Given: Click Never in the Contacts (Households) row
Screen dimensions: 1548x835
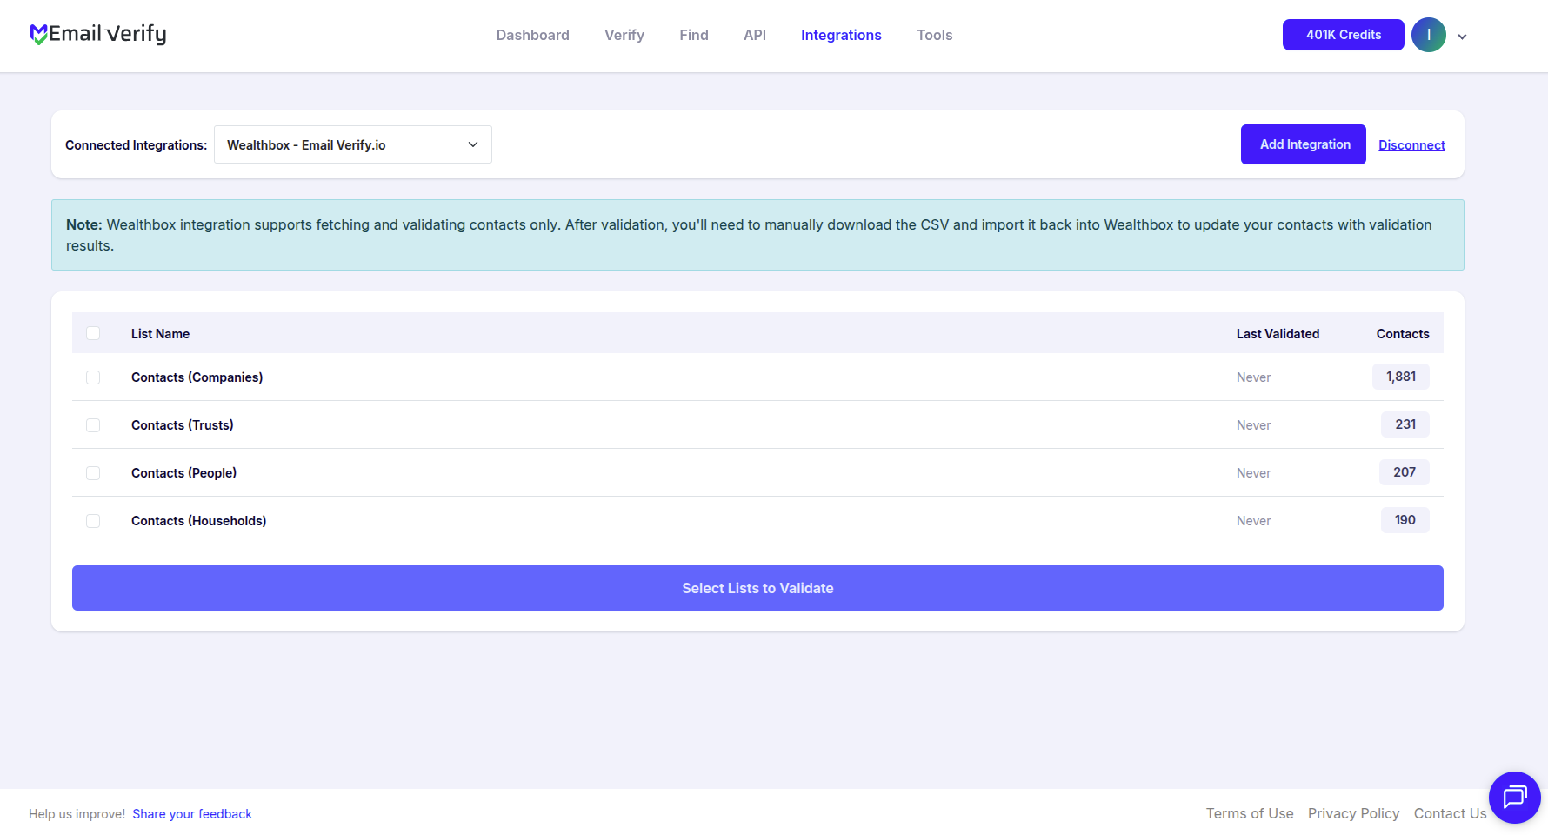Looking at the screenshot, I should (1254, 521).
